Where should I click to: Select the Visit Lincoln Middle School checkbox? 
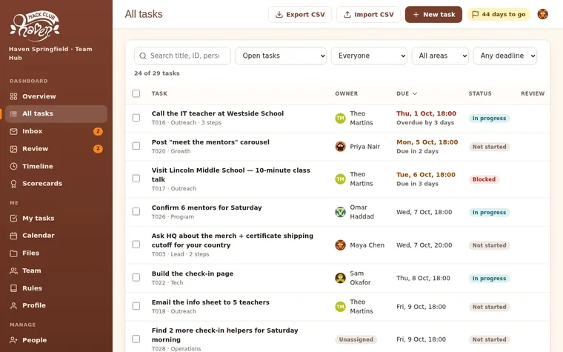(136, 179)
